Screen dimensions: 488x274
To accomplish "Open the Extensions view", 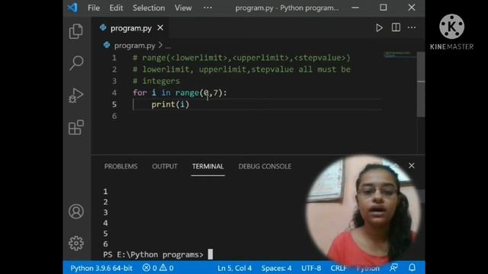I will tap(76, 127).
